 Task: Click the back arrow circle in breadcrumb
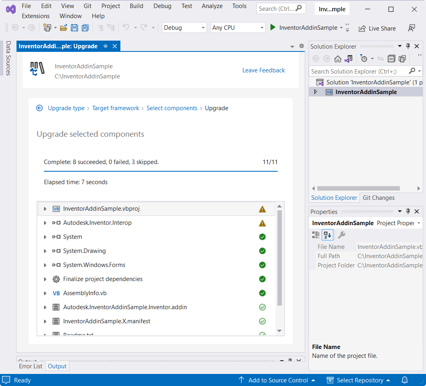coord(39,108)
